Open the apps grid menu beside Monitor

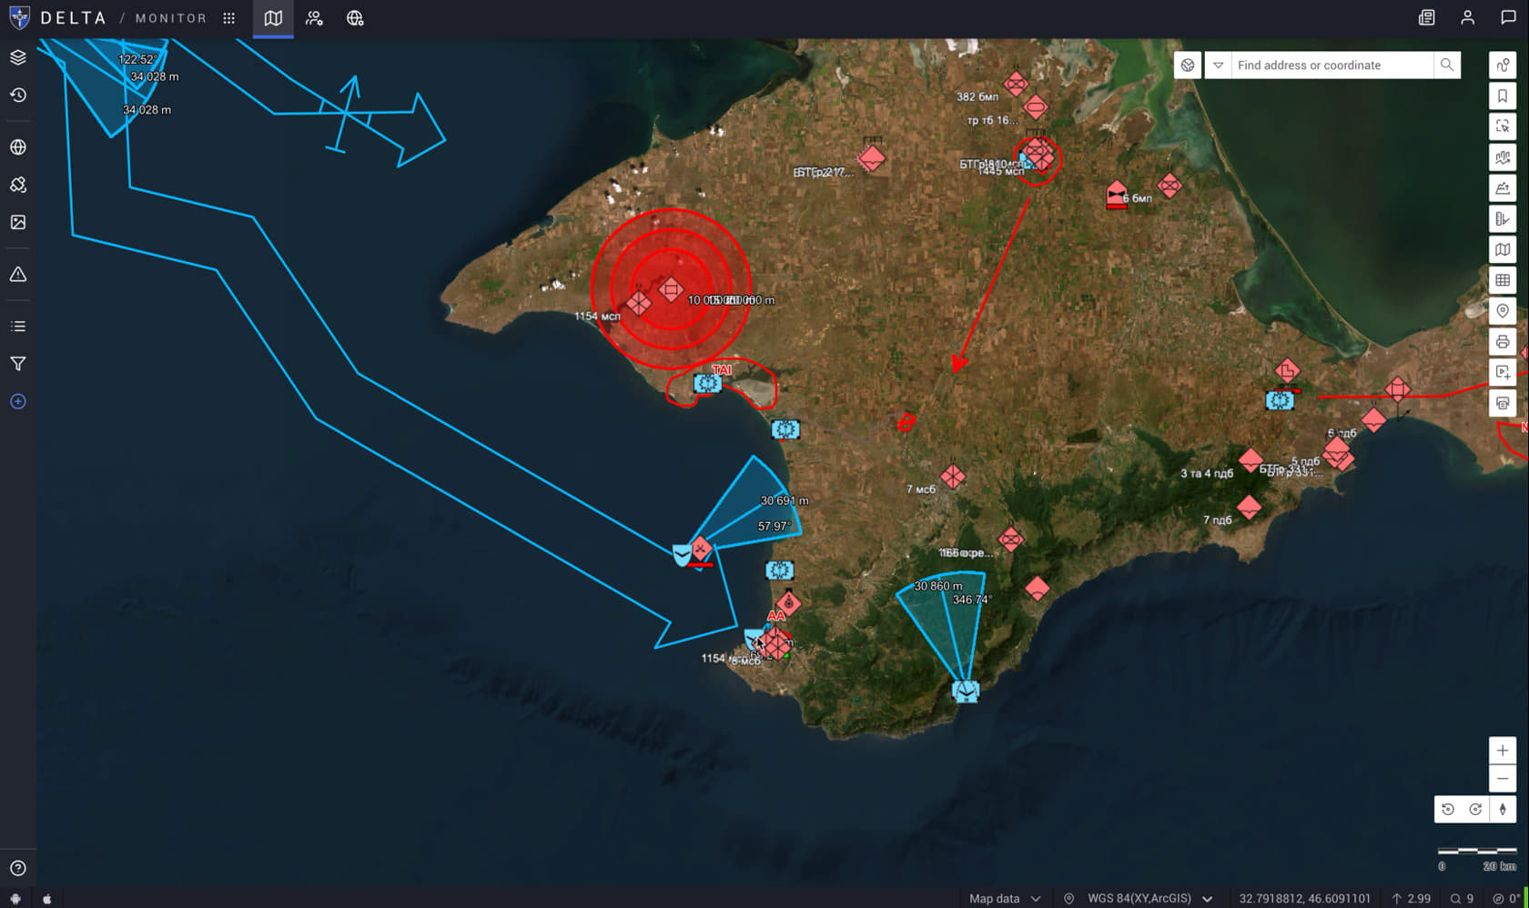229,18
